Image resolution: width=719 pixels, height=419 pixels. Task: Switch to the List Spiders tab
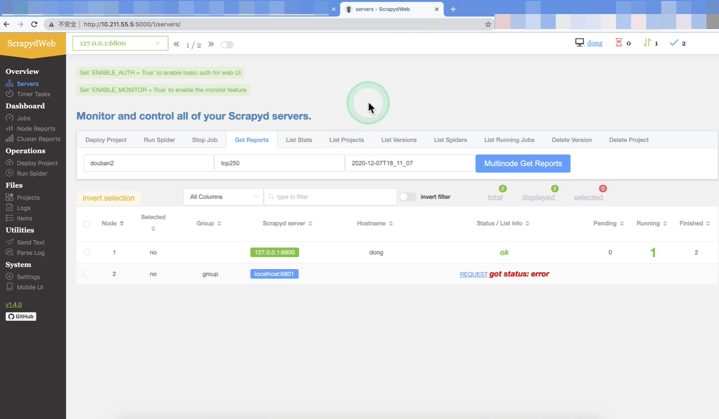coord(451,140)
